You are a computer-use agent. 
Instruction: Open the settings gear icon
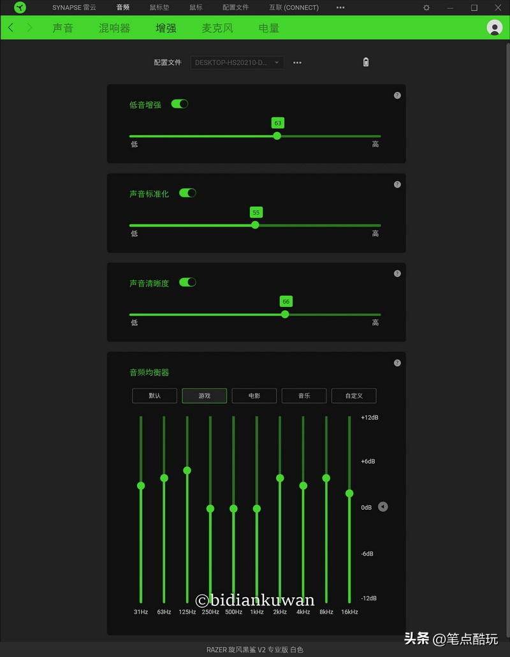point(426,8)
